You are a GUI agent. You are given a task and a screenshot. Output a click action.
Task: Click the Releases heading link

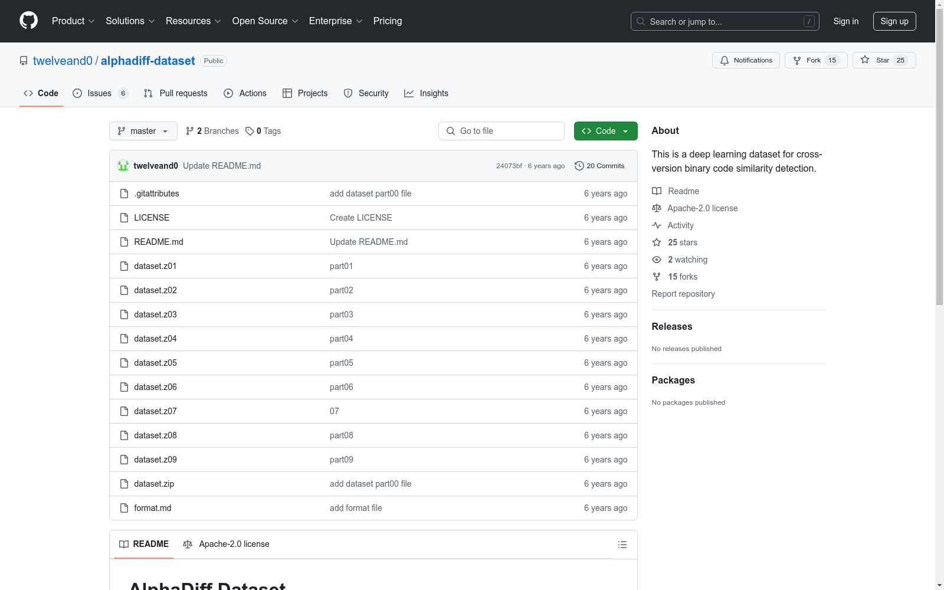coord(672,326)
